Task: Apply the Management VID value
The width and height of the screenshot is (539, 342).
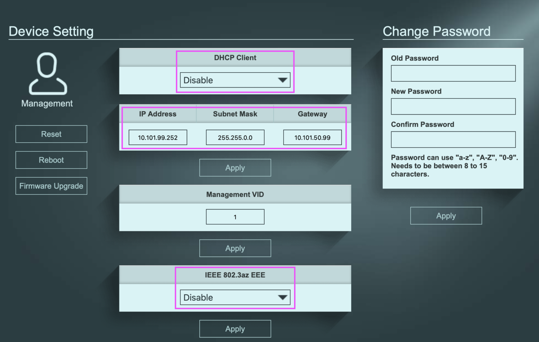Action: point(235,248)
